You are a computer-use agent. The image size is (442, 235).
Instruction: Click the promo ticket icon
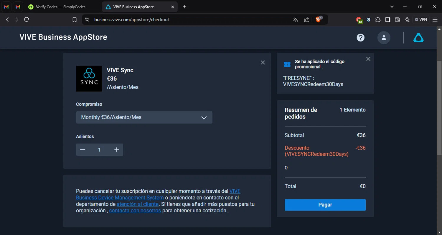pos(287,64)
